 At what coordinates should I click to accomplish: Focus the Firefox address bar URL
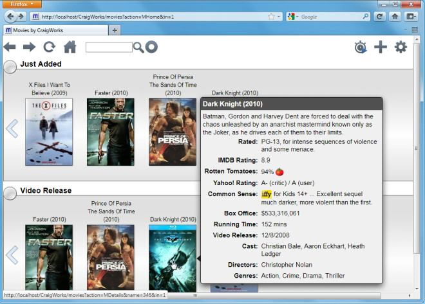[x=108, y=17]
